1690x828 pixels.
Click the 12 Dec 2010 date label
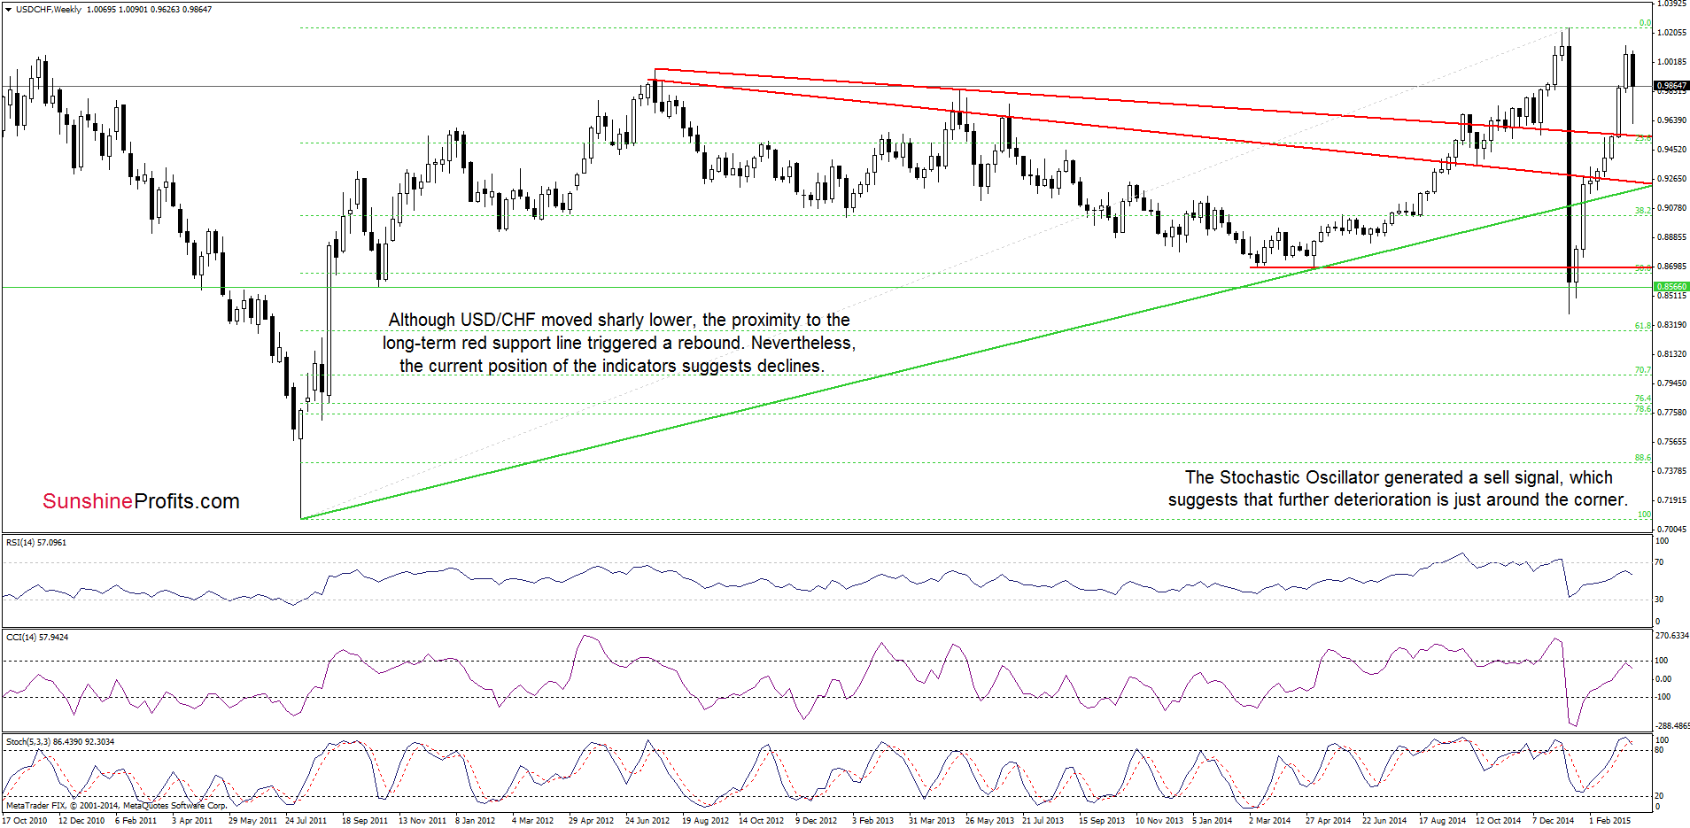coord(81,820)
